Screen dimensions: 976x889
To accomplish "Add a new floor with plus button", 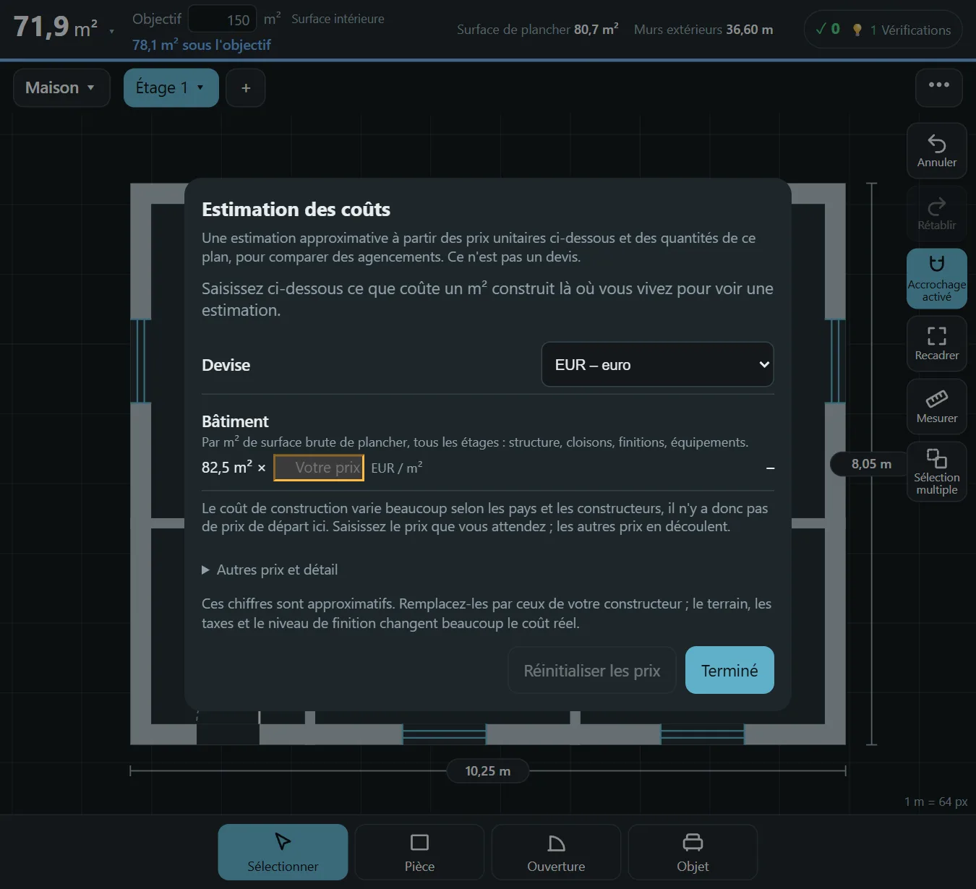I will coord(246,87).
